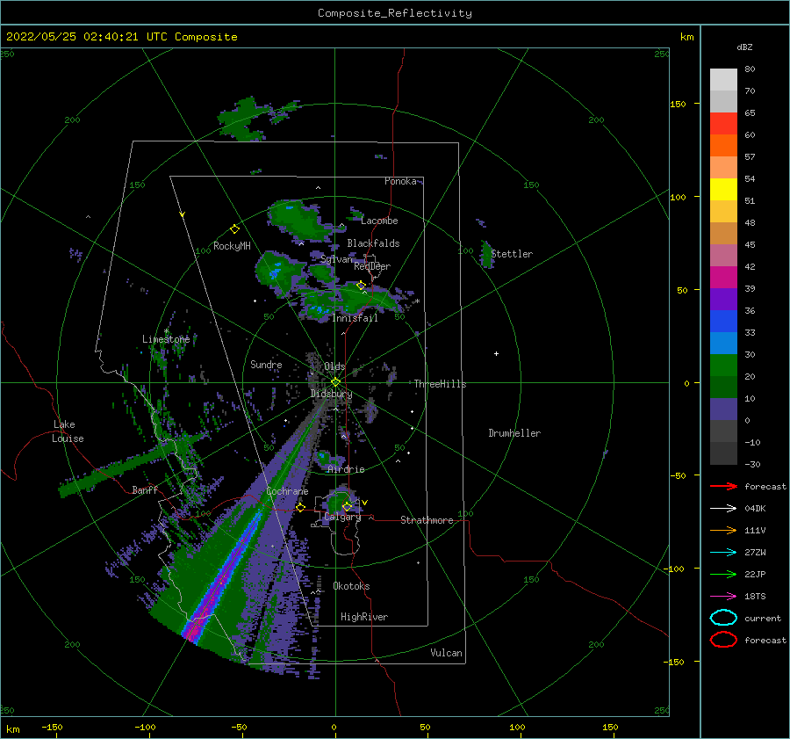Click the yellow diamond marker at RockyMH
The width and height of the screenshot is (790, 739).
point(234,229)
